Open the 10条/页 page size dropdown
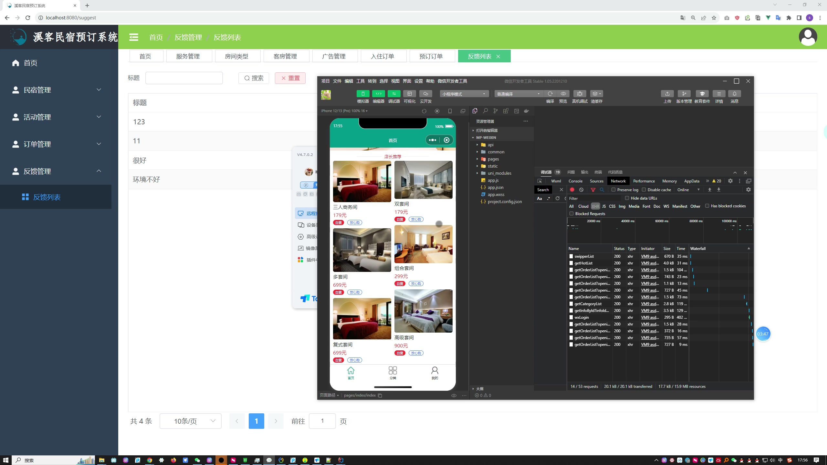827x465 pixels. (x=191, y=421)
